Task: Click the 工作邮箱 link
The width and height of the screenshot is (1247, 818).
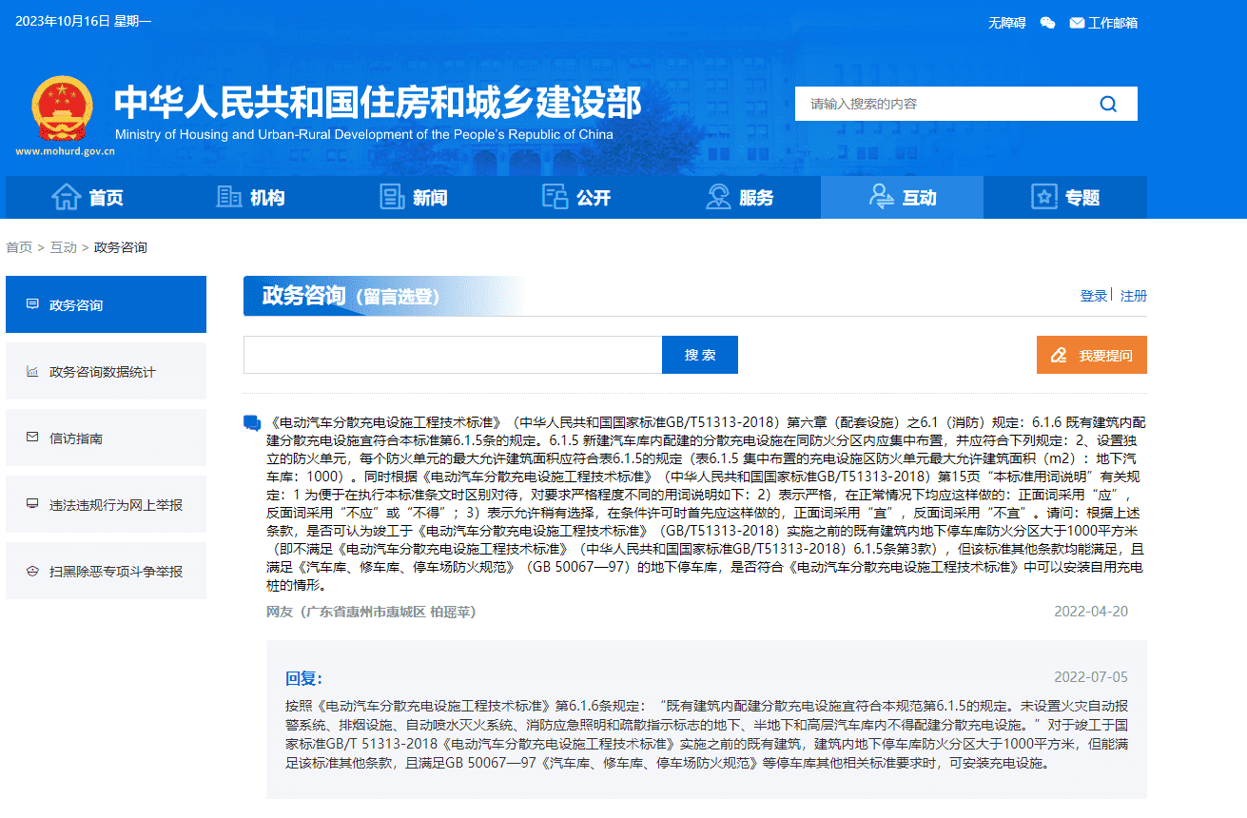Action: 1113,23
